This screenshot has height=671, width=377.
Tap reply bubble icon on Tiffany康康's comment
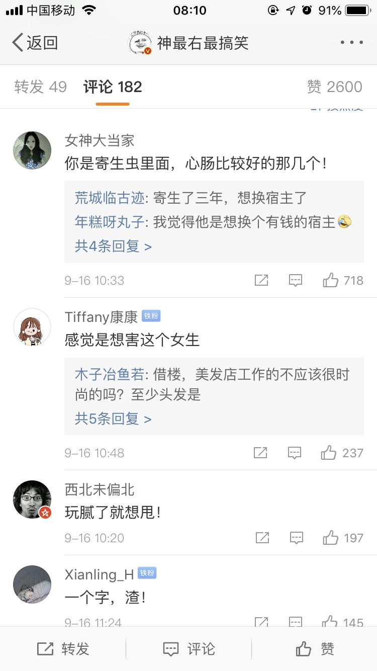pyautogui.click(x=295, y=453)
